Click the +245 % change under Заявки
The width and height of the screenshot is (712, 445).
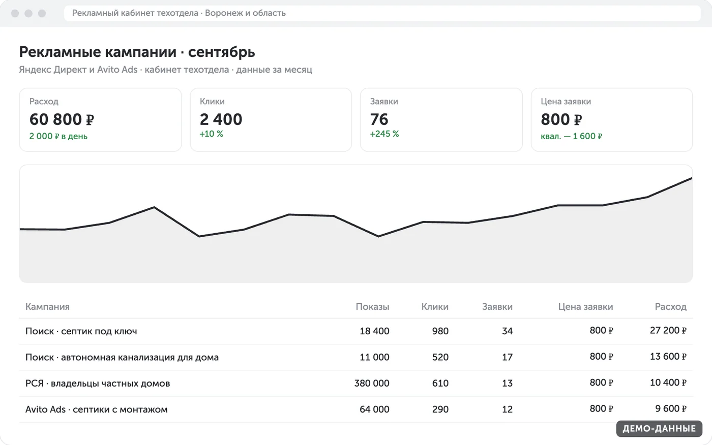tap(384, 134)
